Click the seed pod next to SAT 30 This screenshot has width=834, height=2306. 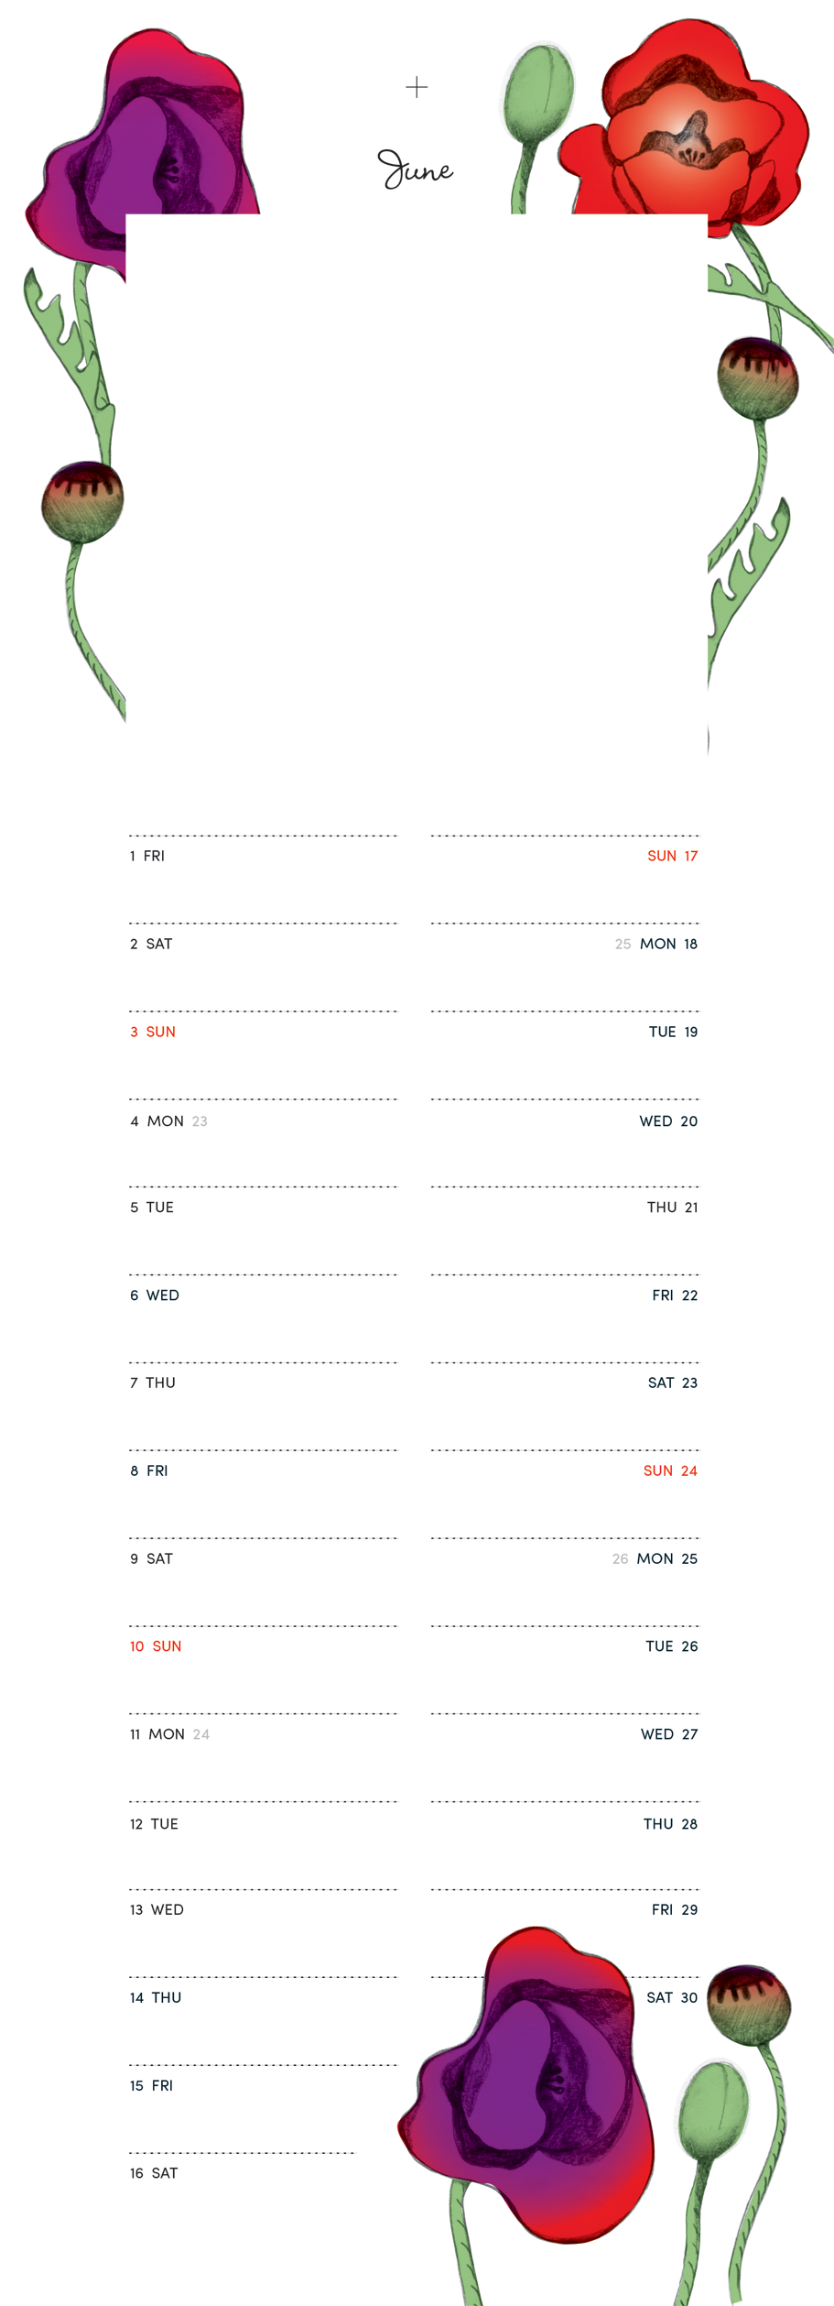click(750, 2005)
